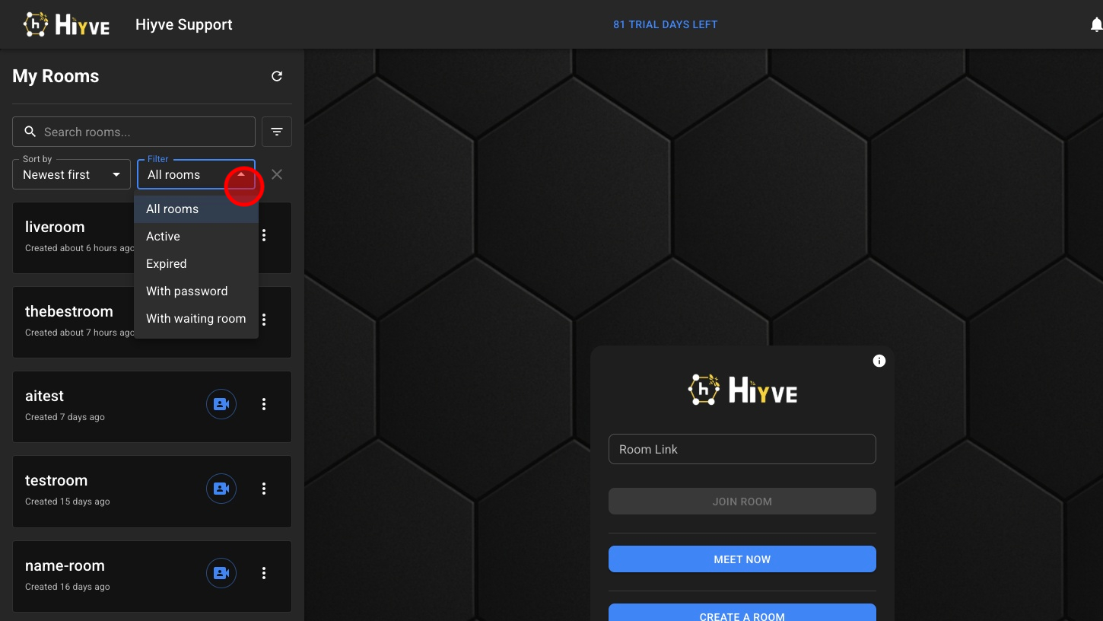Viewport: 1103px width, 621px height.
Task: Click the refresh rooms icon
Action: click(277, 76)
